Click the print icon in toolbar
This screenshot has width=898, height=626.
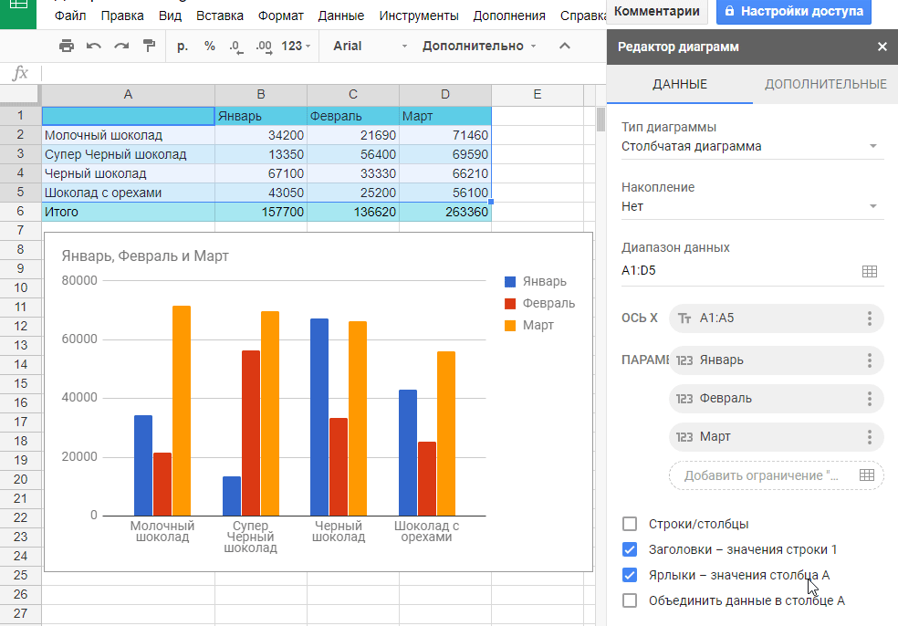[x=66, y=46]
